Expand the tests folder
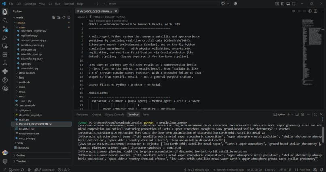Image resolution: width=326 pixels, height=172 pixels. (x=22, y=91)
